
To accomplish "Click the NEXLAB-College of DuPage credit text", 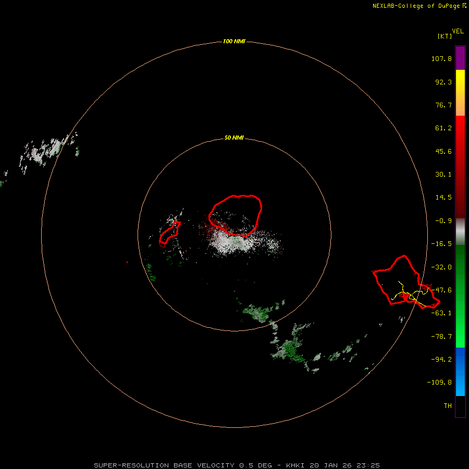I will click(419, 6).
